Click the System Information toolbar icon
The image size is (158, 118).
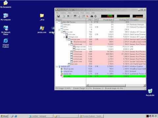click(68, 16)
